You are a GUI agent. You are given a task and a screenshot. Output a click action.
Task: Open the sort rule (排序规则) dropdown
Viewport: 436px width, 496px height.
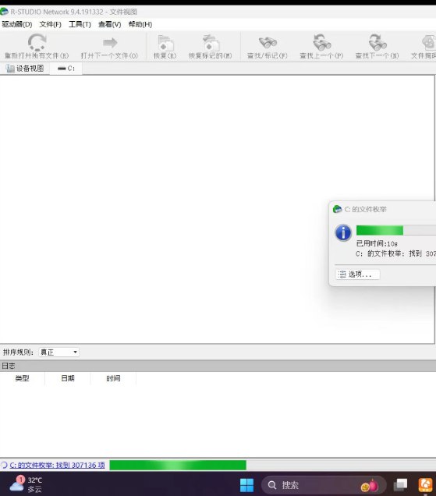[58, 352]
